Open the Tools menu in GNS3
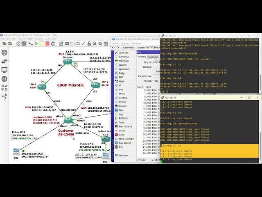 [x=47, y=39]
